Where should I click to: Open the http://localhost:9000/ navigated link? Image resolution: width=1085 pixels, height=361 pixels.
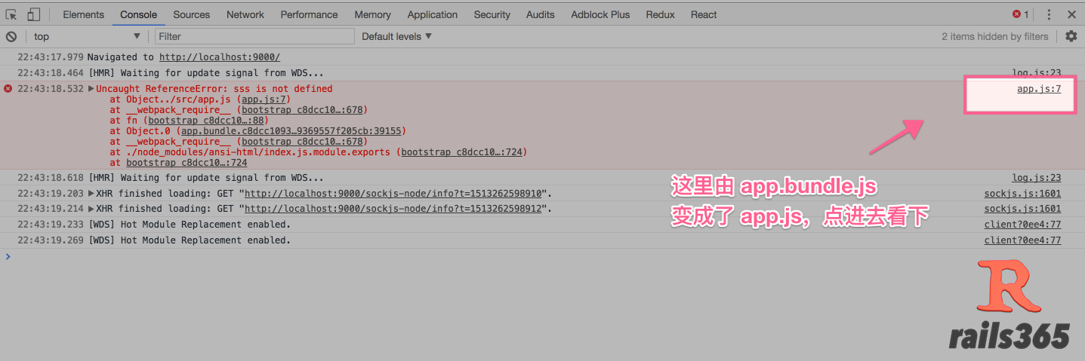[219, 57]
